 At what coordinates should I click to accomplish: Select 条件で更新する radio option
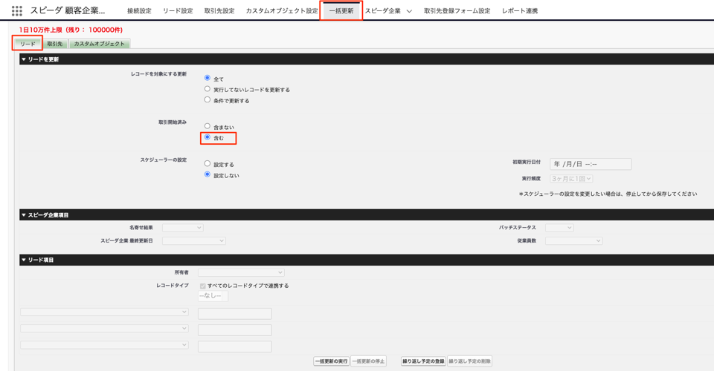pos(208,100)
